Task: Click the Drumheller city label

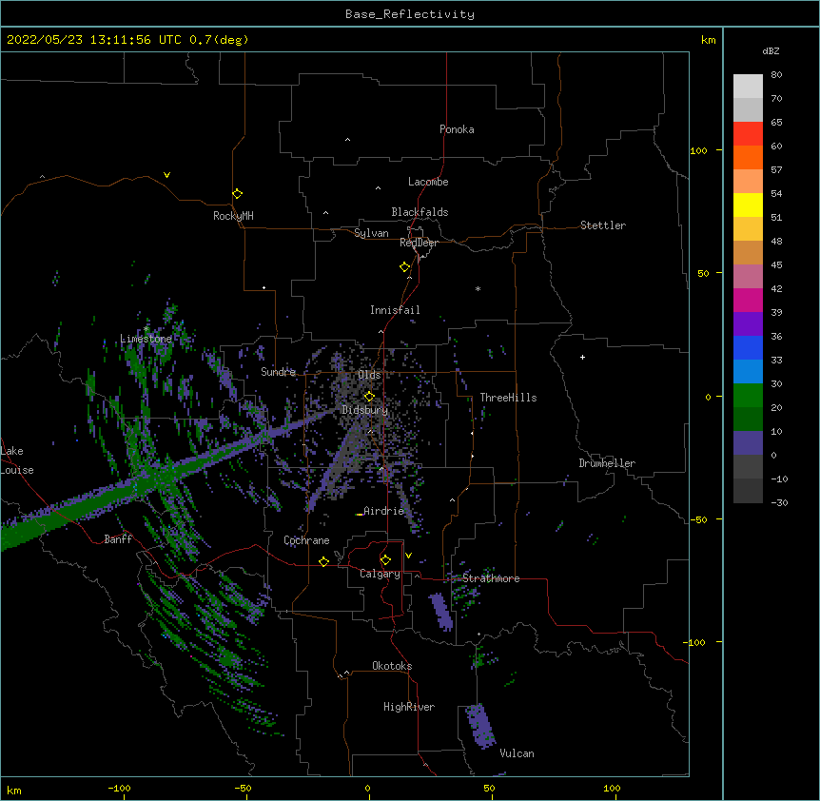Action: pyautogui.click(x=607, y=463)
